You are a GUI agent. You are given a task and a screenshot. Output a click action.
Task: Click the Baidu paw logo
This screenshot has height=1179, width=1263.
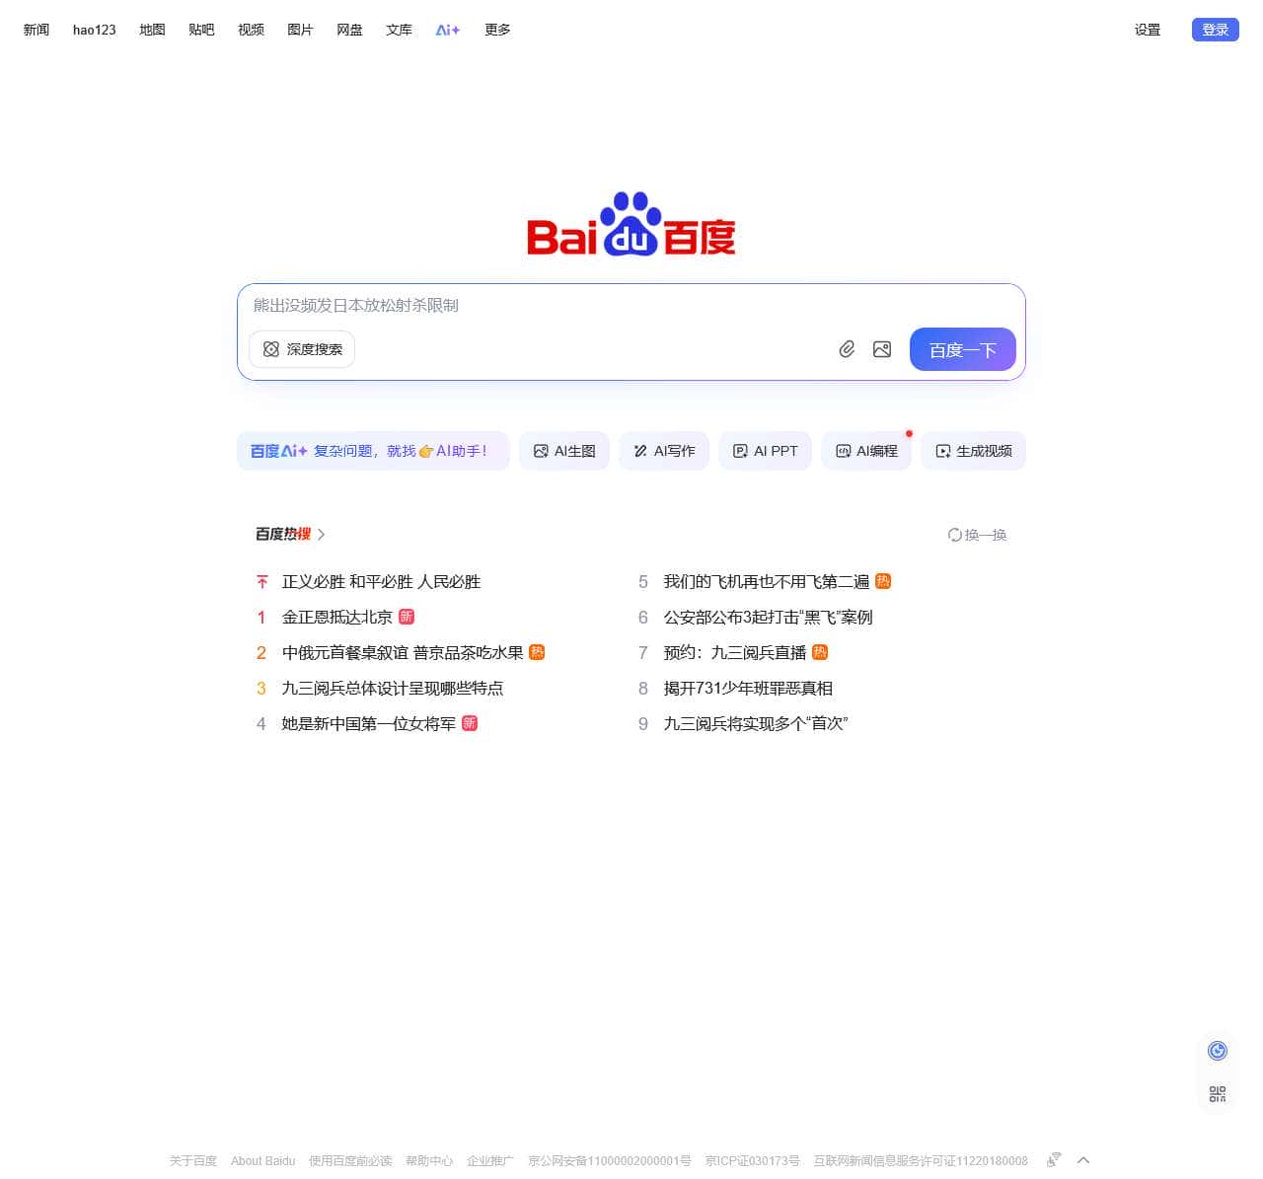631,224
